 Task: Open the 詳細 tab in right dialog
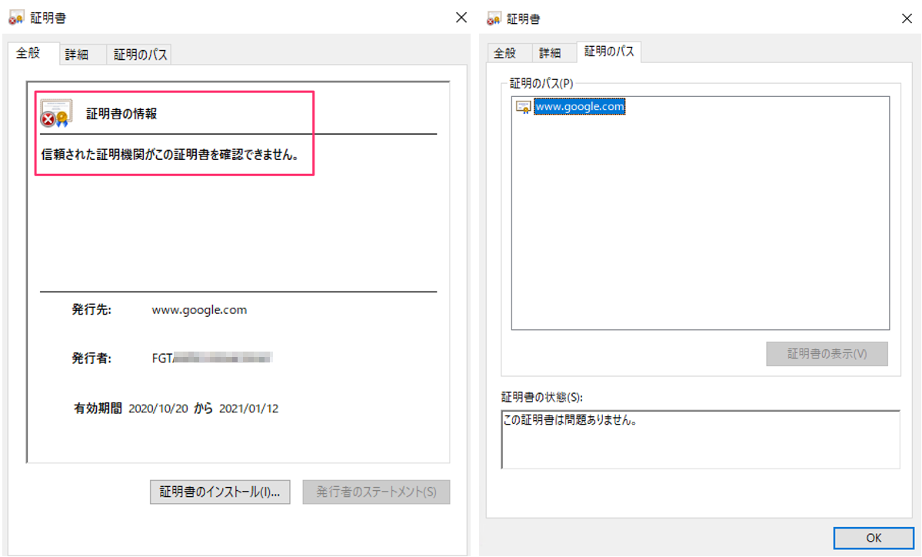[x=552, y=52]
